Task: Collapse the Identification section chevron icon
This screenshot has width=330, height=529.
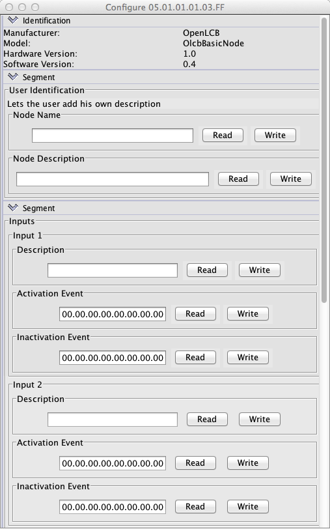Action: (12, 20)
